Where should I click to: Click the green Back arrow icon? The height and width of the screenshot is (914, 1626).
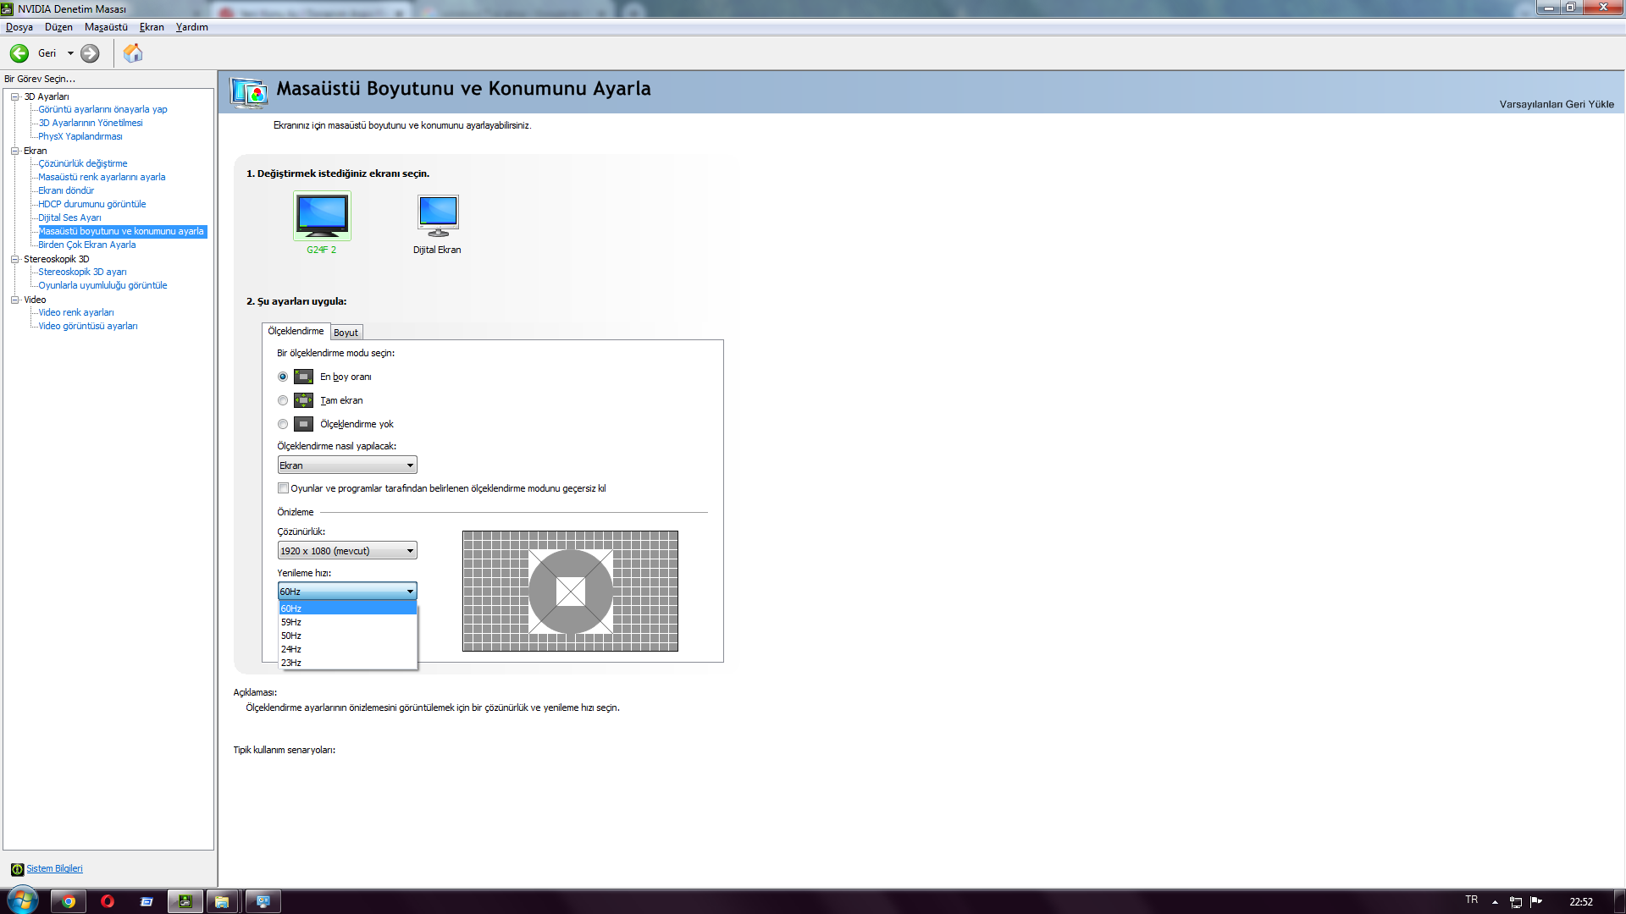(19, 53)
